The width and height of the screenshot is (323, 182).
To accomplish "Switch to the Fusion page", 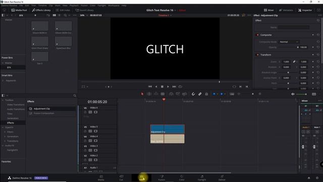I will coord(161,178).
